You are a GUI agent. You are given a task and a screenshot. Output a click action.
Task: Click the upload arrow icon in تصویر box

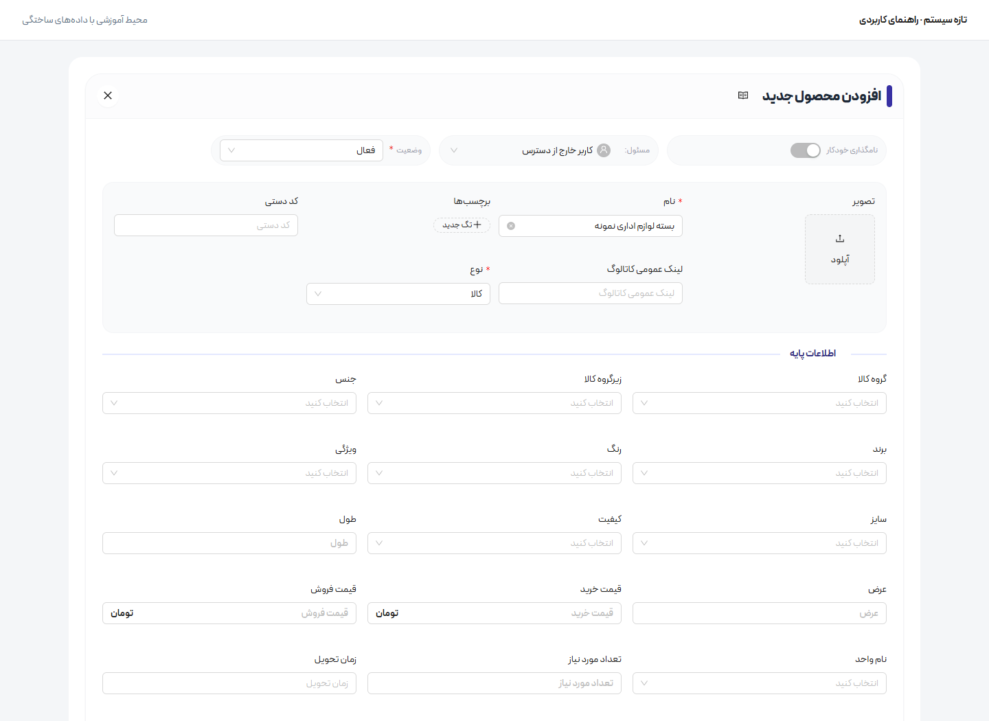[x=840, y=238]
